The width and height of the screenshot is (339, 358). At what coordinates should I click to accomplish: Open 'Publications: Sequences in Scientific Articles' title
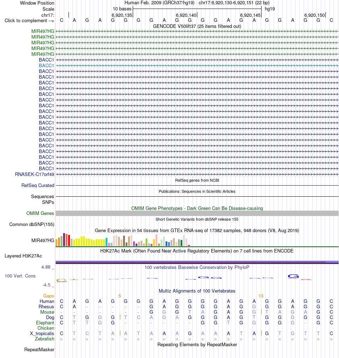[x=197, y=191]
